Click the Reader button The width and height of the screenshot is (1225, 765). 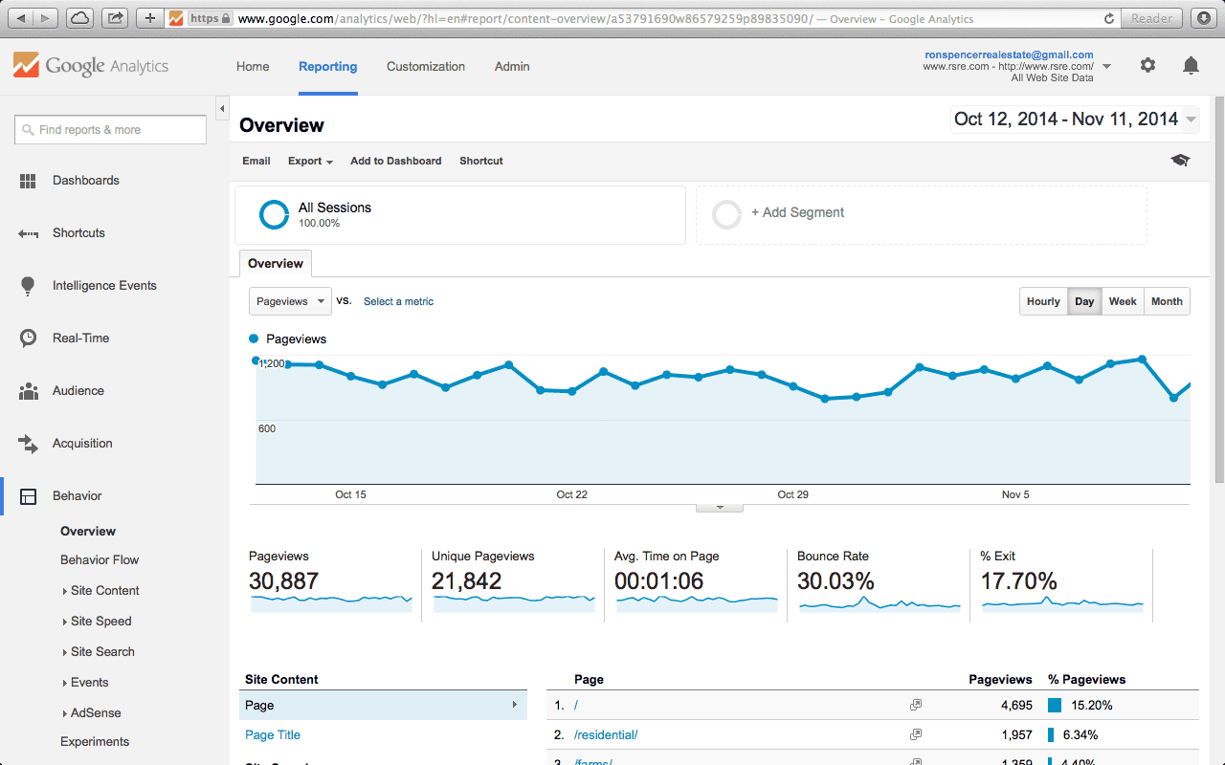coord(1151,18)
